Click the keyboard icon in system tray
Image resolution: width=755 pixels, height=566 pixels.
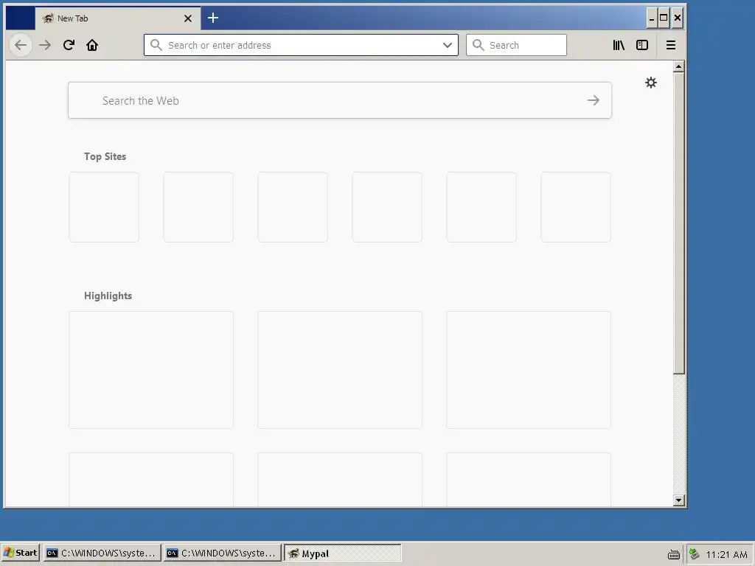(x=674, y=554)
